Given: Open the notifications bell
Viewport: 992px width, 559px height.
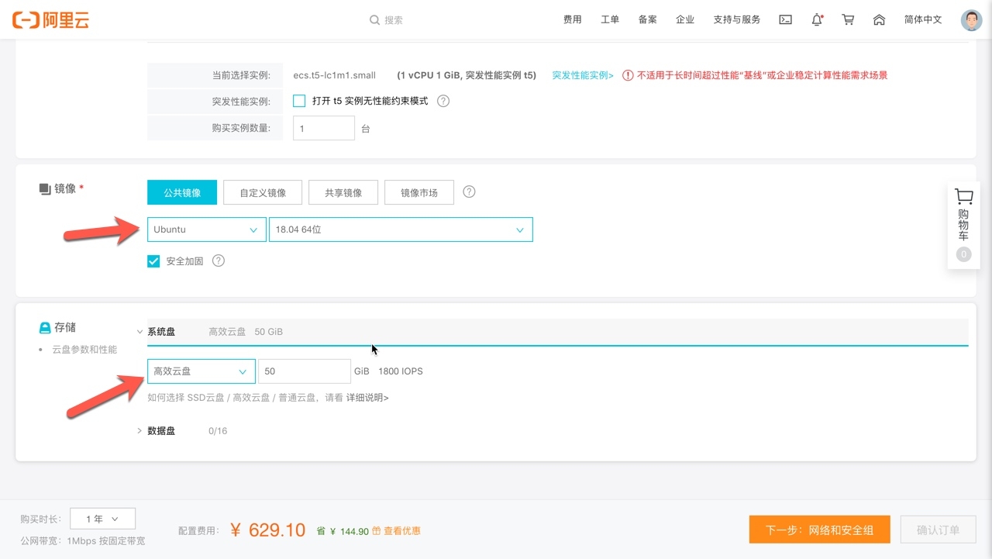Looking at the screenshot, I should [817, 20].
